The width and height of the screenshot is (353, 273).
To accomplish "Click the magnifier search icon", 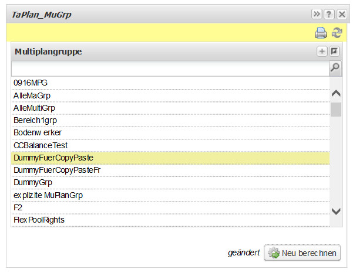I will [335, 67].
